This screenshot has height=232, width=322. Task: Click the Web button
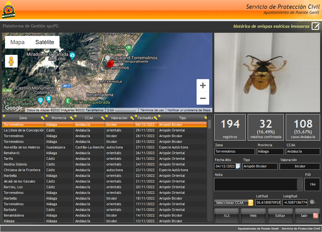(x=253, y=216)
